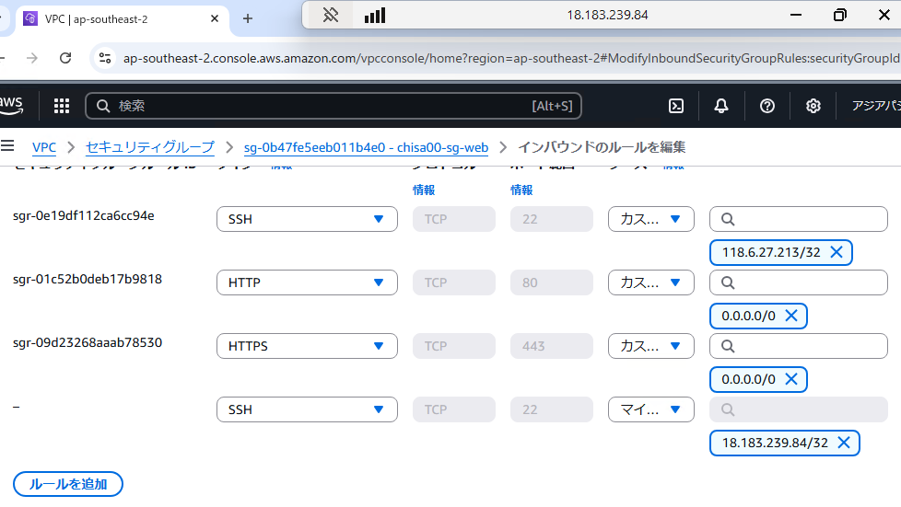Open the notifications bell
Image resolution: width=901 pixels, height=507 pixels.
(x=721, y=106)
